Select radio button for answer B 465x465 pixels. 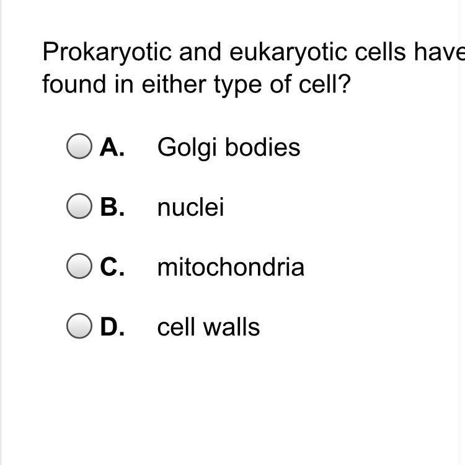(x=79, y=206)
